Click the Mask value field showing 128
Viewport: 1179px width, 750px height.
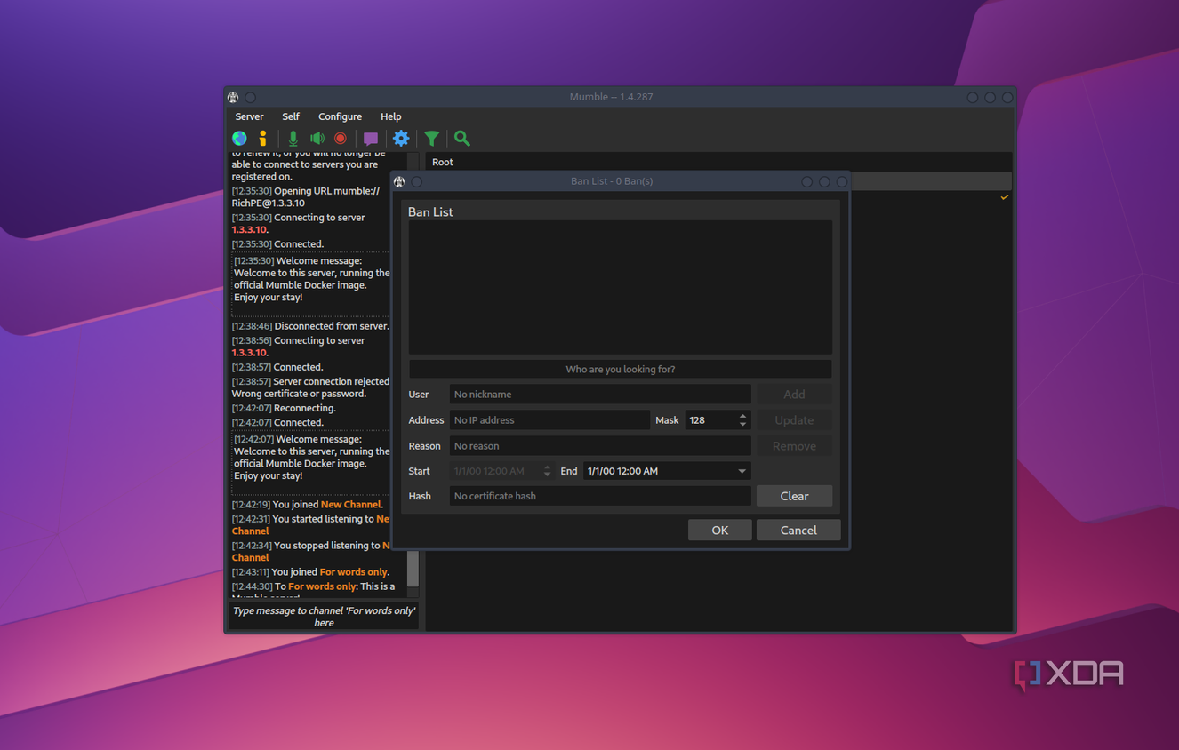(x=711, y=420)
